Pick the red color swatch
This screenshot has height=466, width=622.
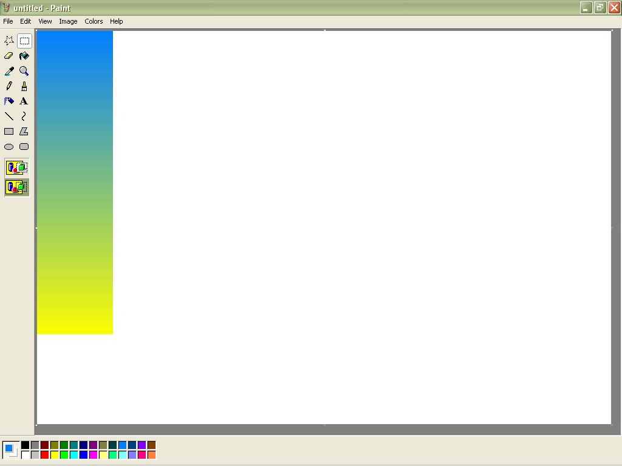click(45, 455)
